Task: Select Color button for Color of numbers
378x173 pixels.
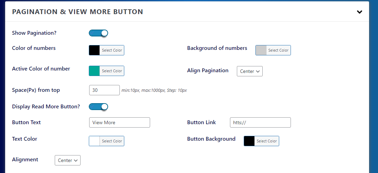Action: pyautogui.click(x=112, y=50)
